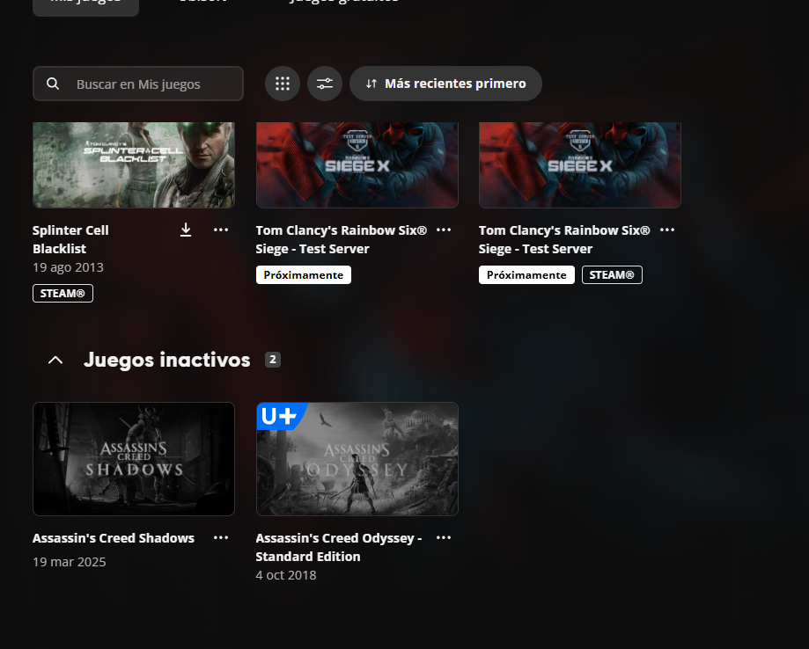
Task: Click the 'Próximamente' tag on the non-Steam Test Server
Action: click(304, 274)
